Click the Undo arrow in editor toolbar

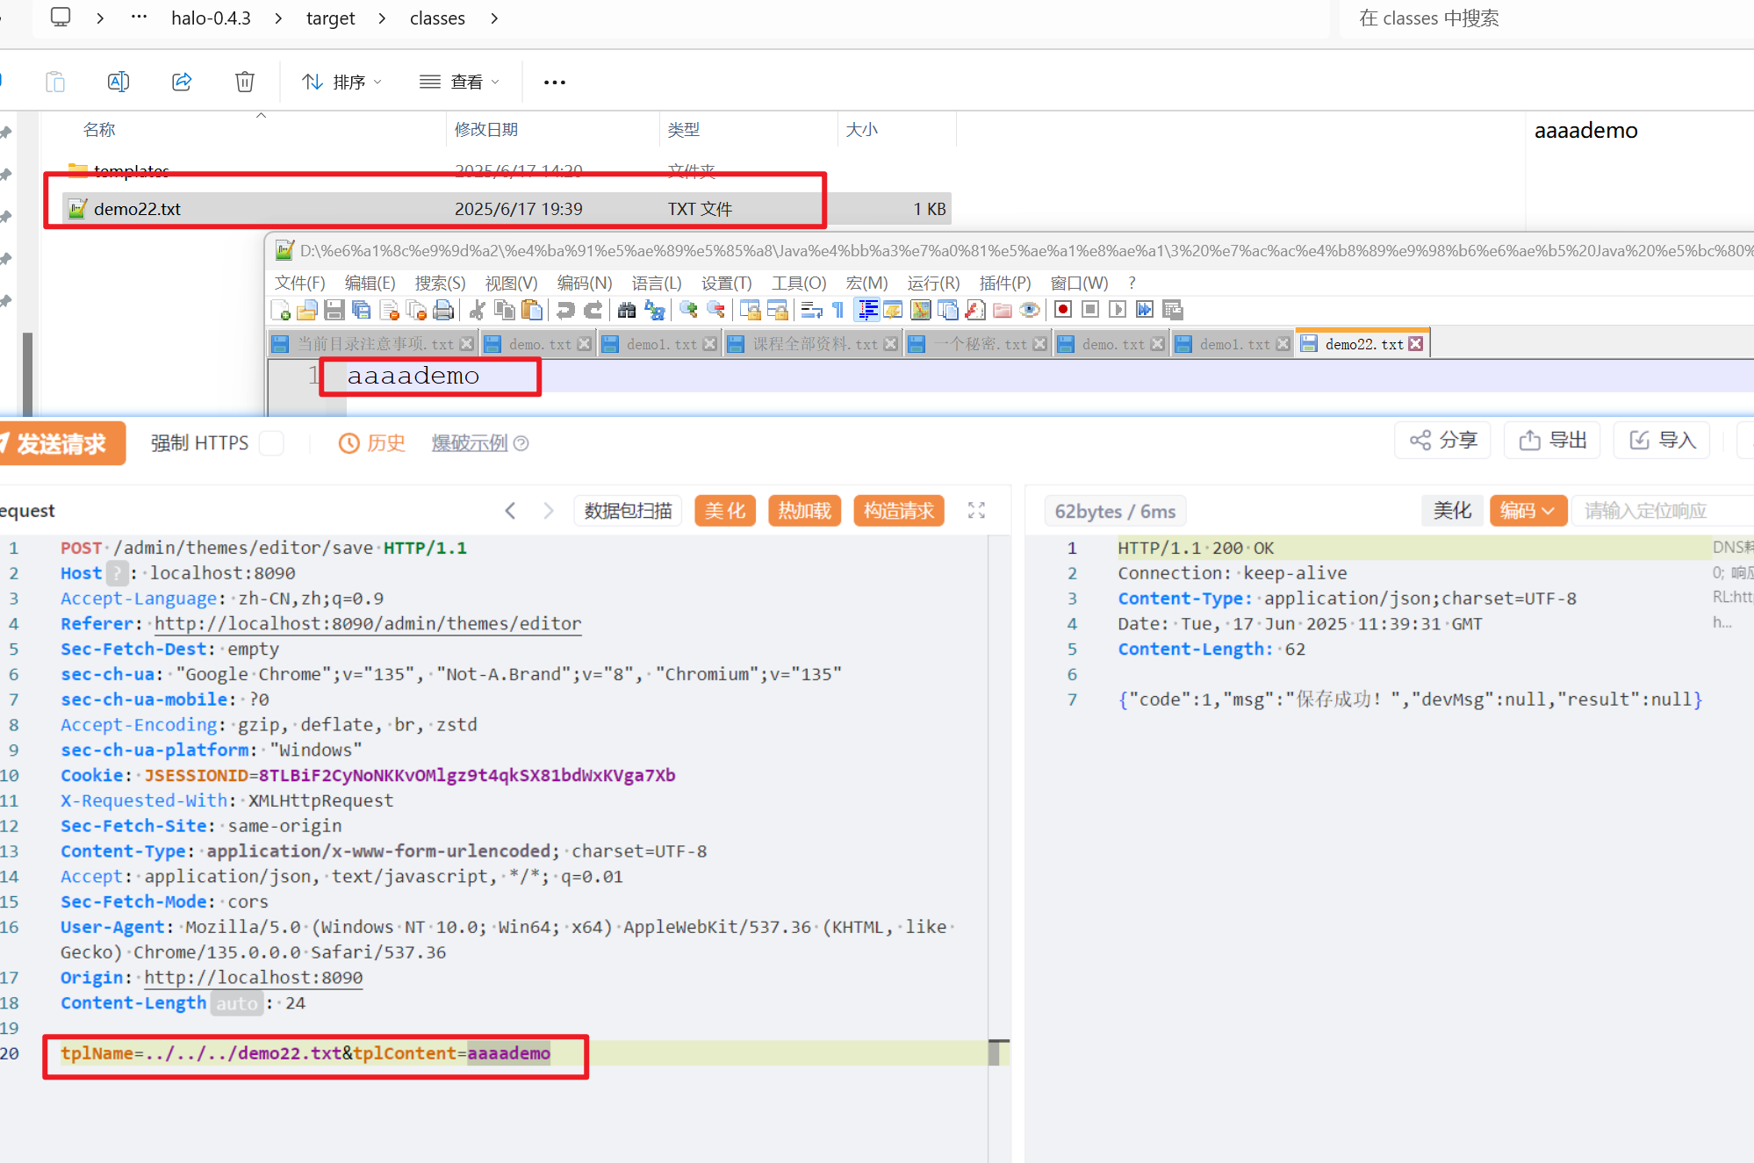coord(565,310)
